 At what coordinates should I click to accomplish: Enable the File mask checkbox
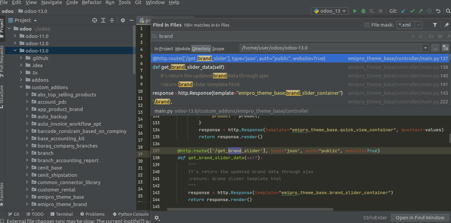(x=367, y=25)
